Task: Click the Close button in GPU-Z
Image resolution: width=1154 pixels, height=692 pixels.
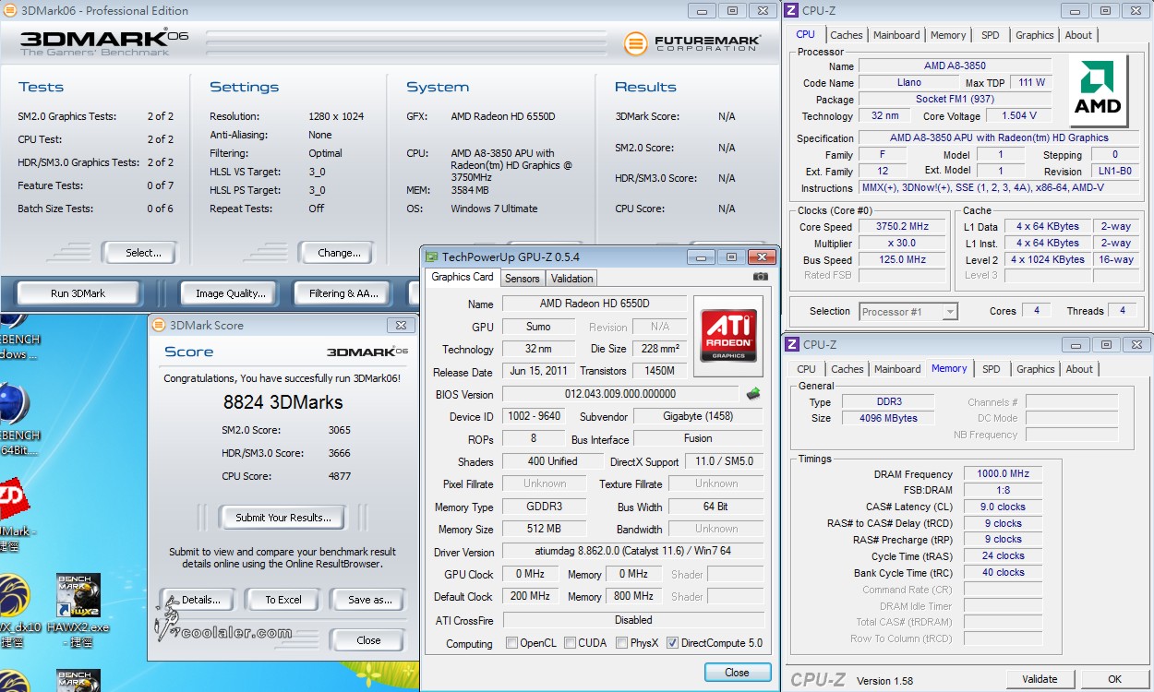Action: [737, 672]
